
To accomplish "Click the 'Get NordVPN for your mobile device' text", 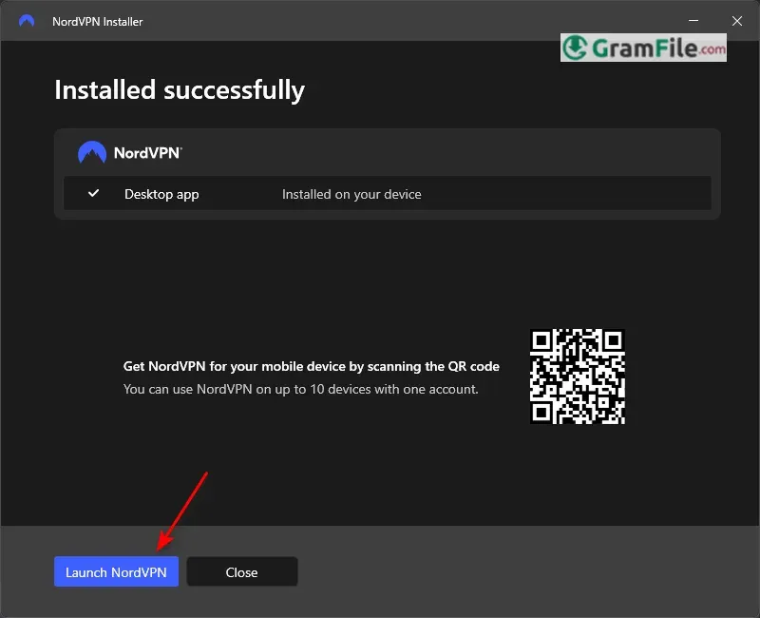I will 312,366.
